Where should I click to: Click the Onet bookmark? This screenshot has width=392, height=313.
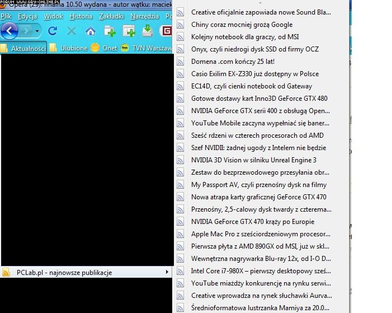coord(104,48)
